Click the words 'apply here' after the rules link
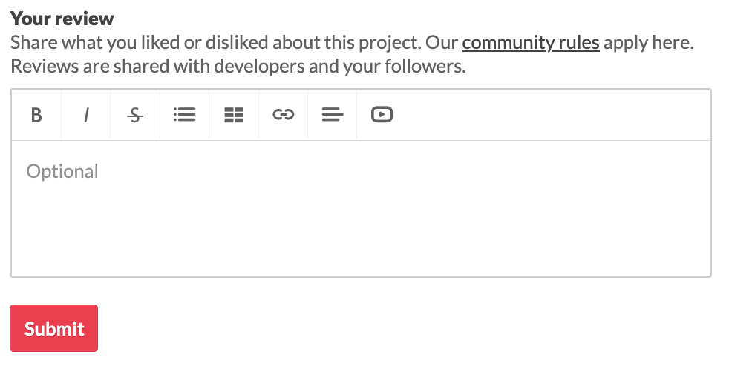 647,43
